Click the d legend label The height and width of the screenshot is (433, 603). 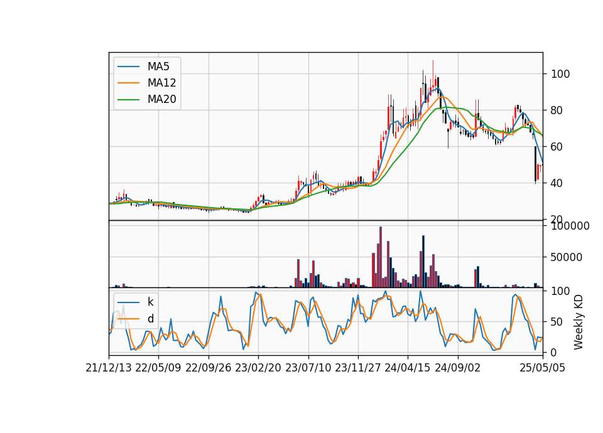150,319
